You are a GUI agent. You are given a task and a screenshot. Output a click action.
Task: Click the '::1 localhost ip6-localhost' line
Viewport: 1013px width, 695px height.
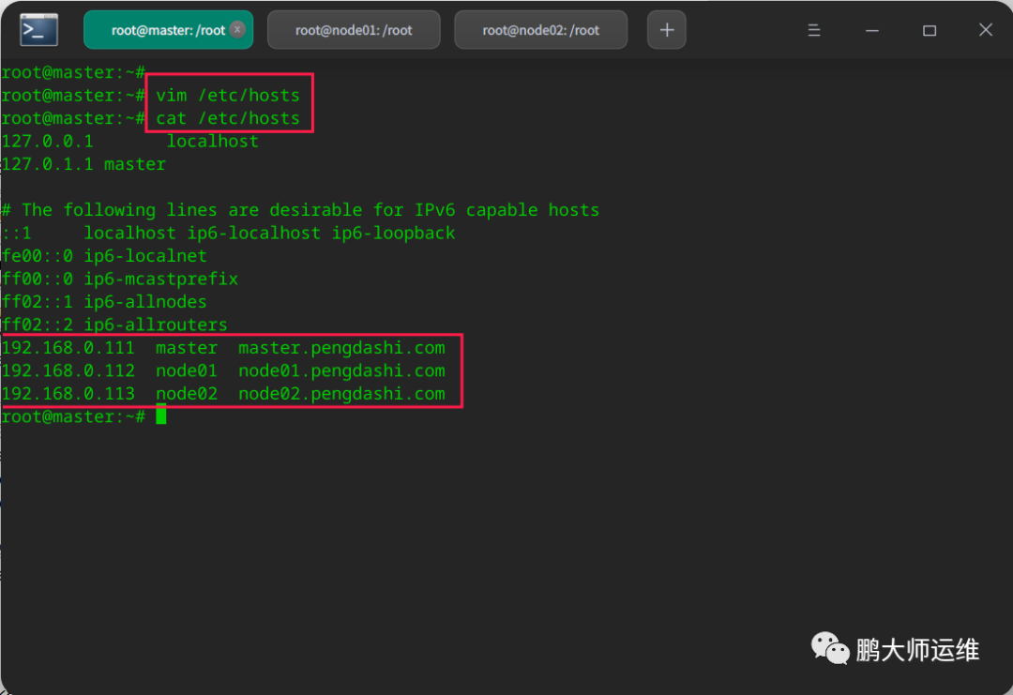coord(228,234)
